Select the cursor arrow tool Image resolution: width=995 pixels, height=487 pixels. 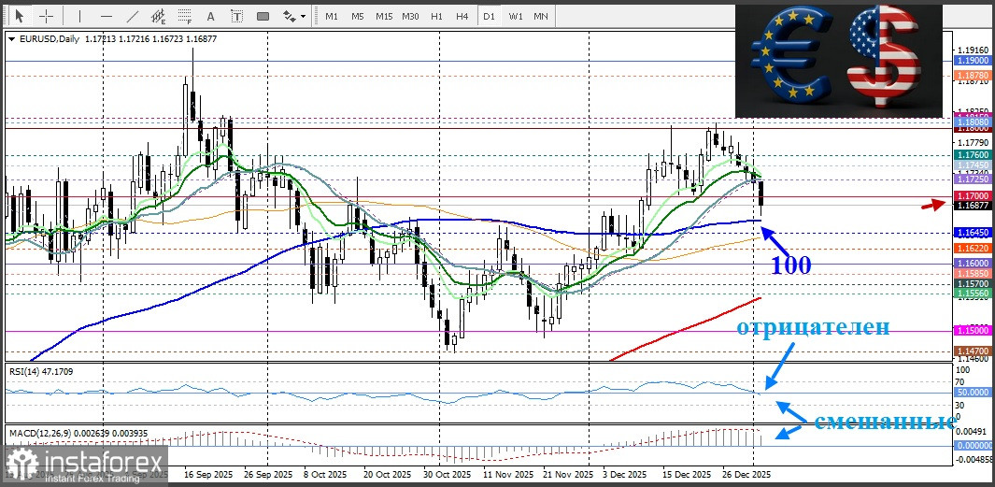click(19, 16)
